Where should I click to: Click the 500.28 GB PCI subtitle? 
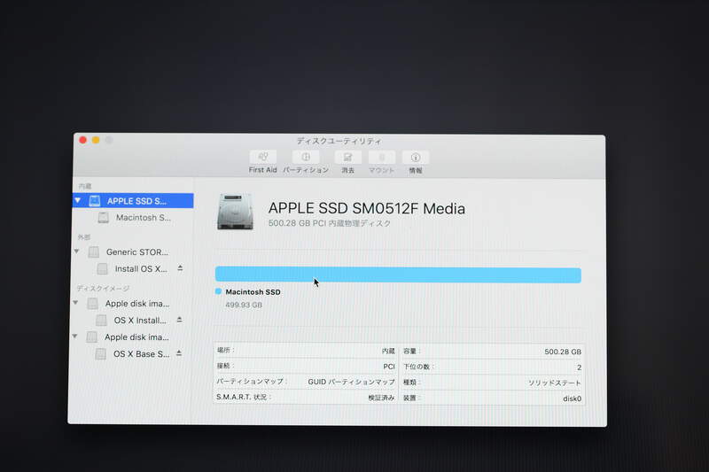(329, 223)
